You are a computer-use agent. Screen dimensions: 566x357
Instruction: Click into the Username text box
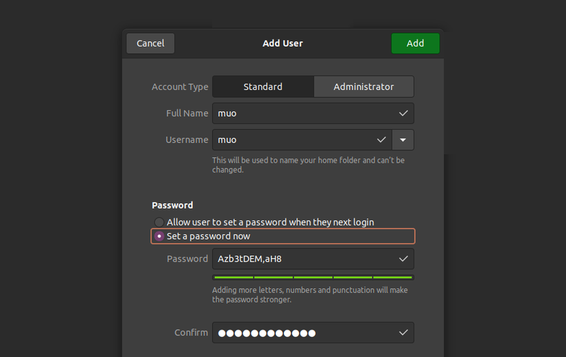point(295,140)
